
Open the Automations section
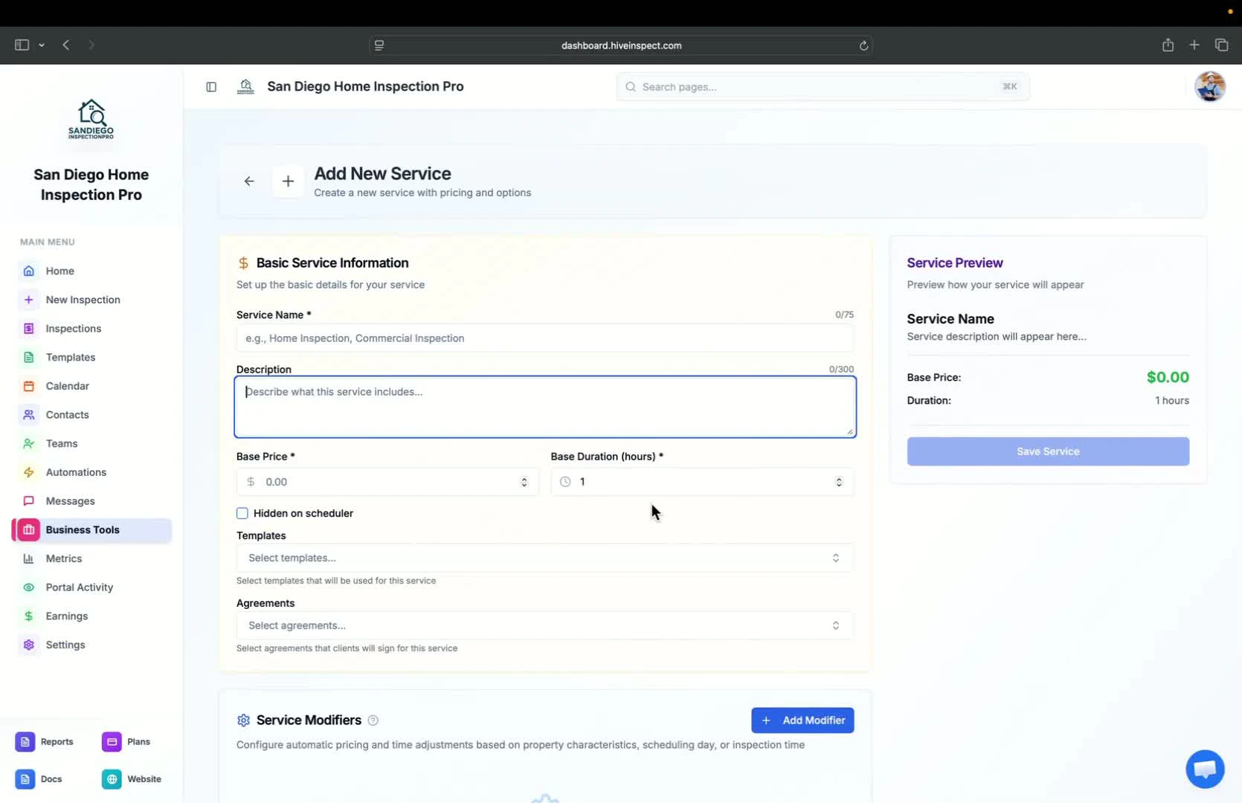click(74, 472)
